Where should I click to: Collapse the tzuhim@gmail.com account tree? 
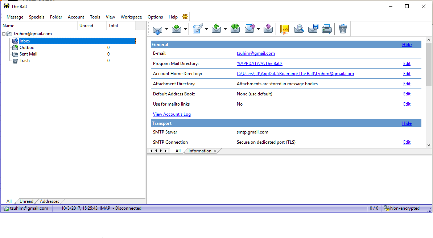click(x=4, y=34)
